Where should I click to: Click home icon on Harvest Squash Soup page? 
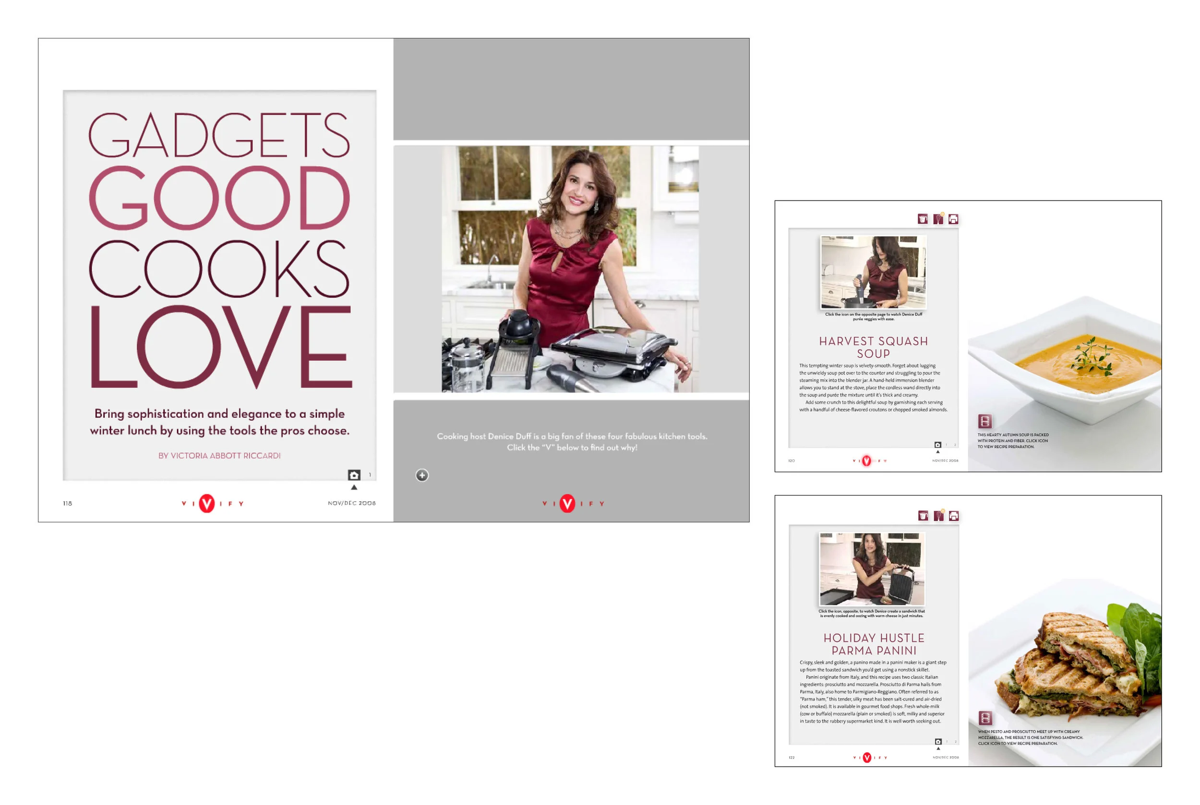[937, 445]
